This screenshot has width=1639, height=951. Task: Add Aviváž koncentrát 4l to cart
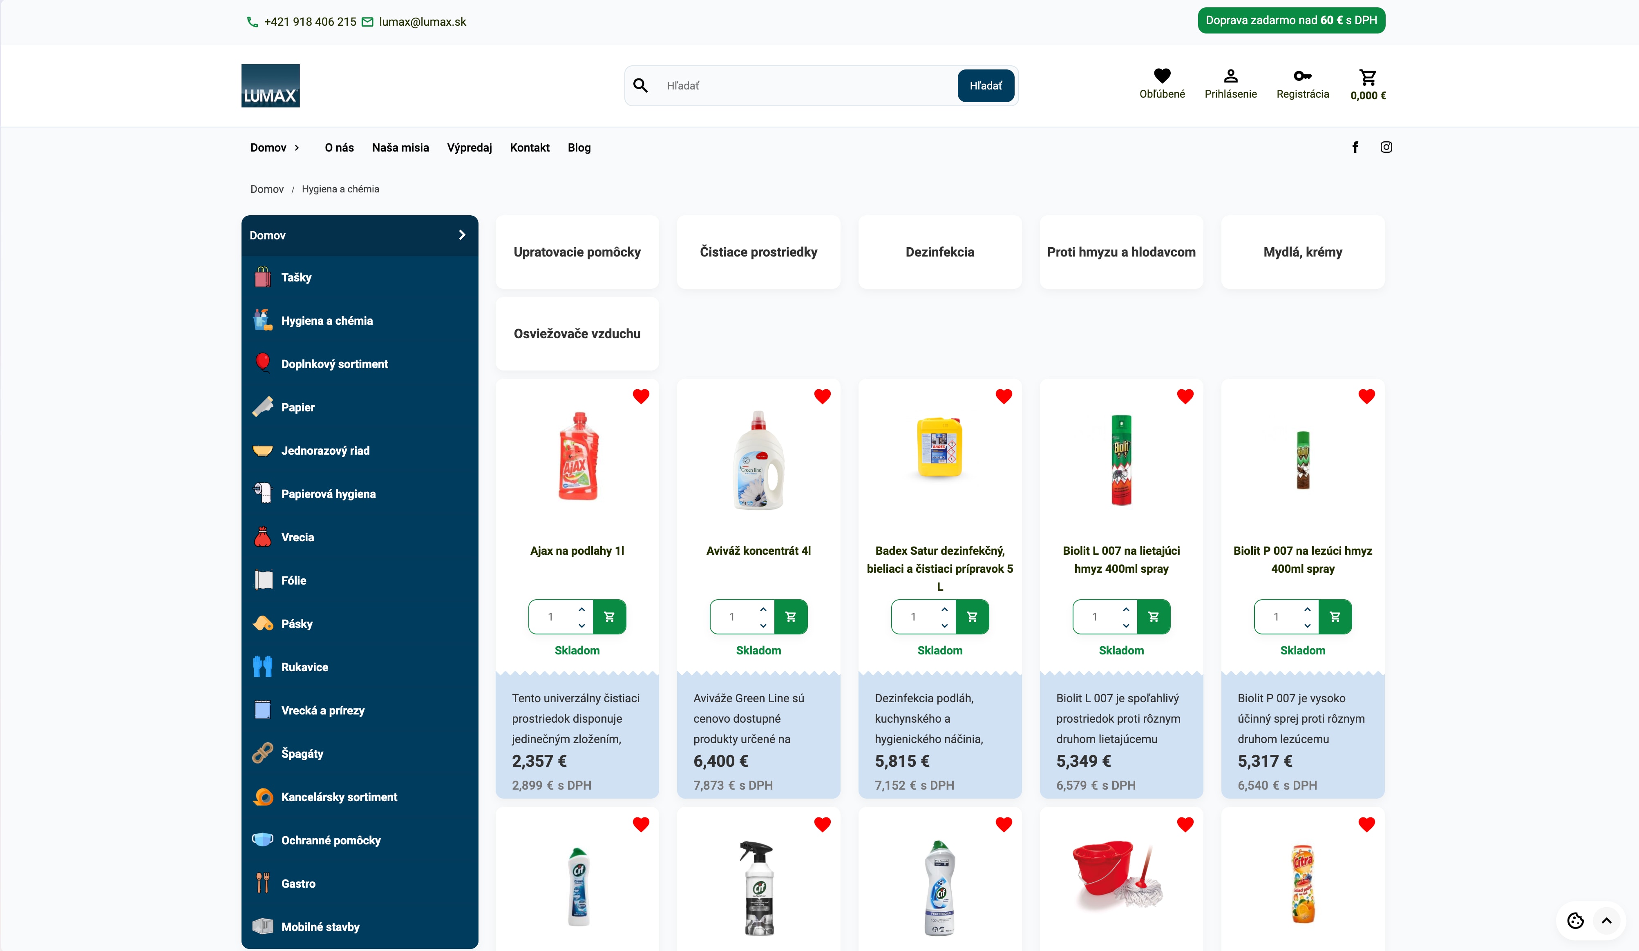[791, 617]
